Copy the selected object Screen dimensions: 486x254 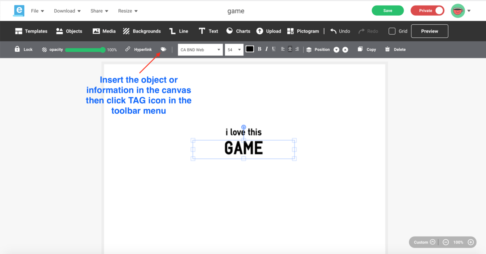tap(367, 49)
